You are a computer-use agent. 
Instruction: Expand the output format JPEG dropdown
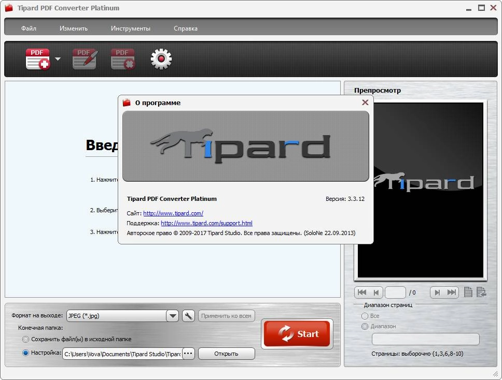pyautogui.click(x=172, y=316)
